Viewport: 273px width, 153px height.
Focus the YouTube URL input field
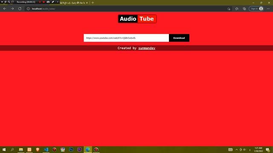point(126,38)
